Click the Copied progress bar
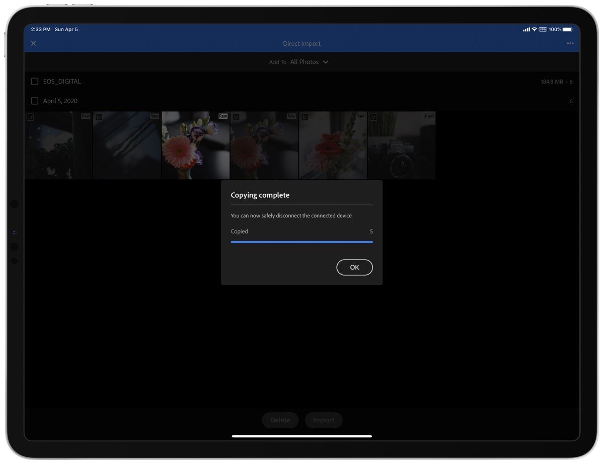This screenshot has height=465, width=604. tap(301, 242)
